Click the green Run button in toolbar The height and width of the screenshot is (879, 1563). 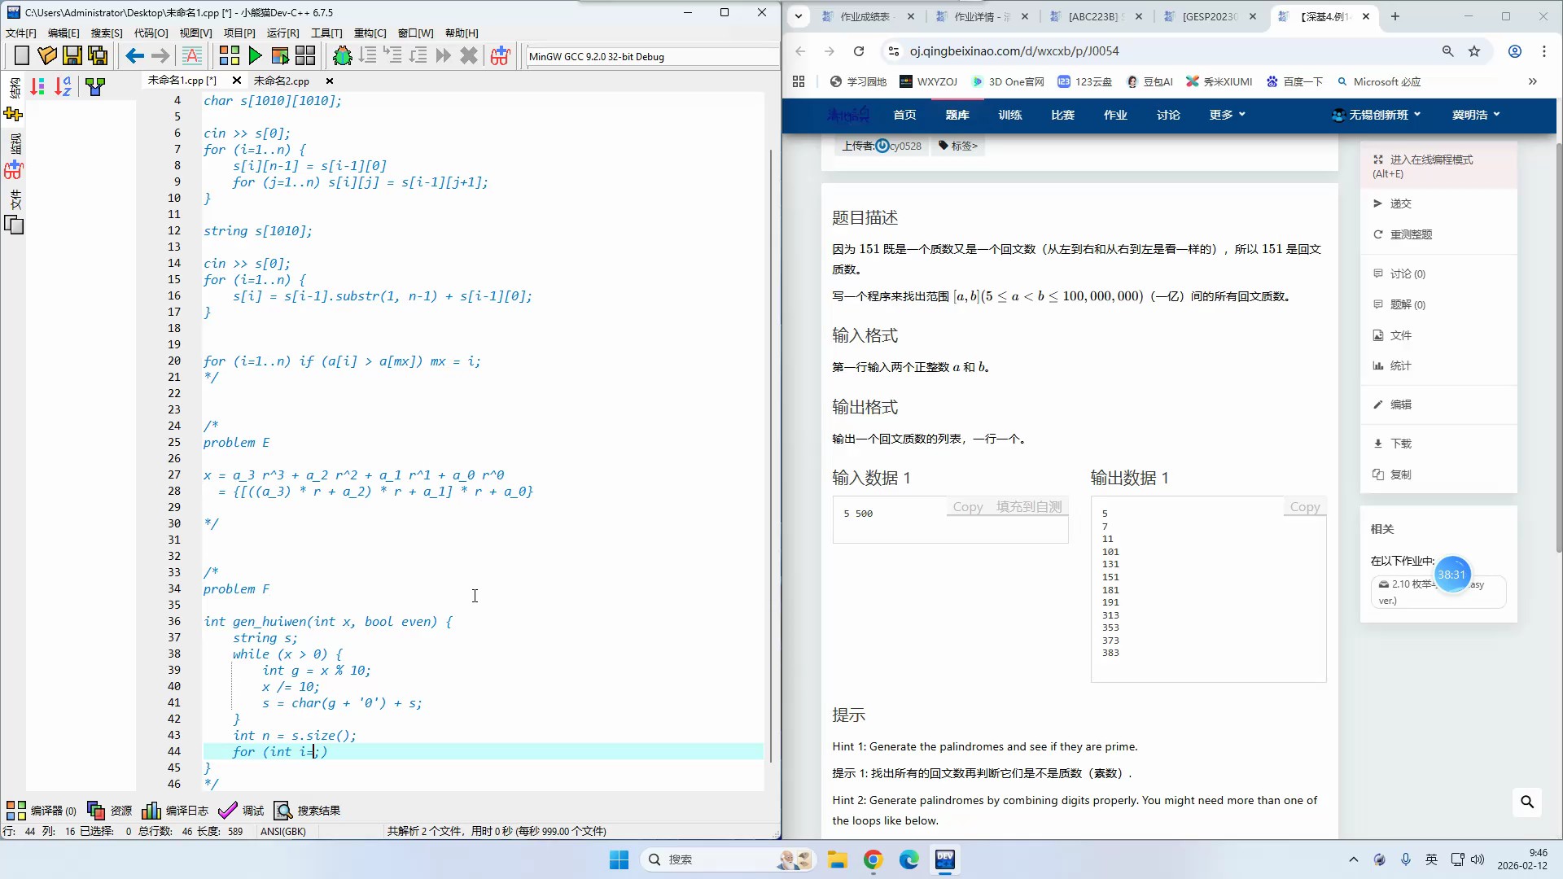[x=256, y=55]
